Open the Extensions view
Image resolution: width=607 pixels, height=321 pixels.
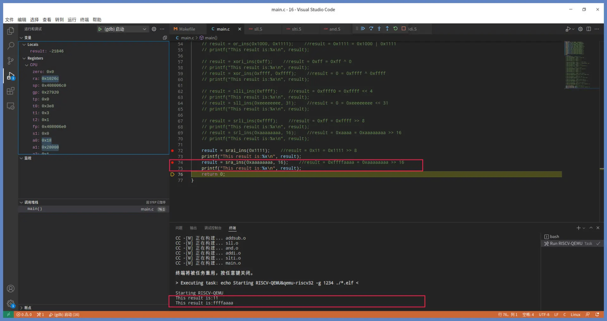pos(11,91)
